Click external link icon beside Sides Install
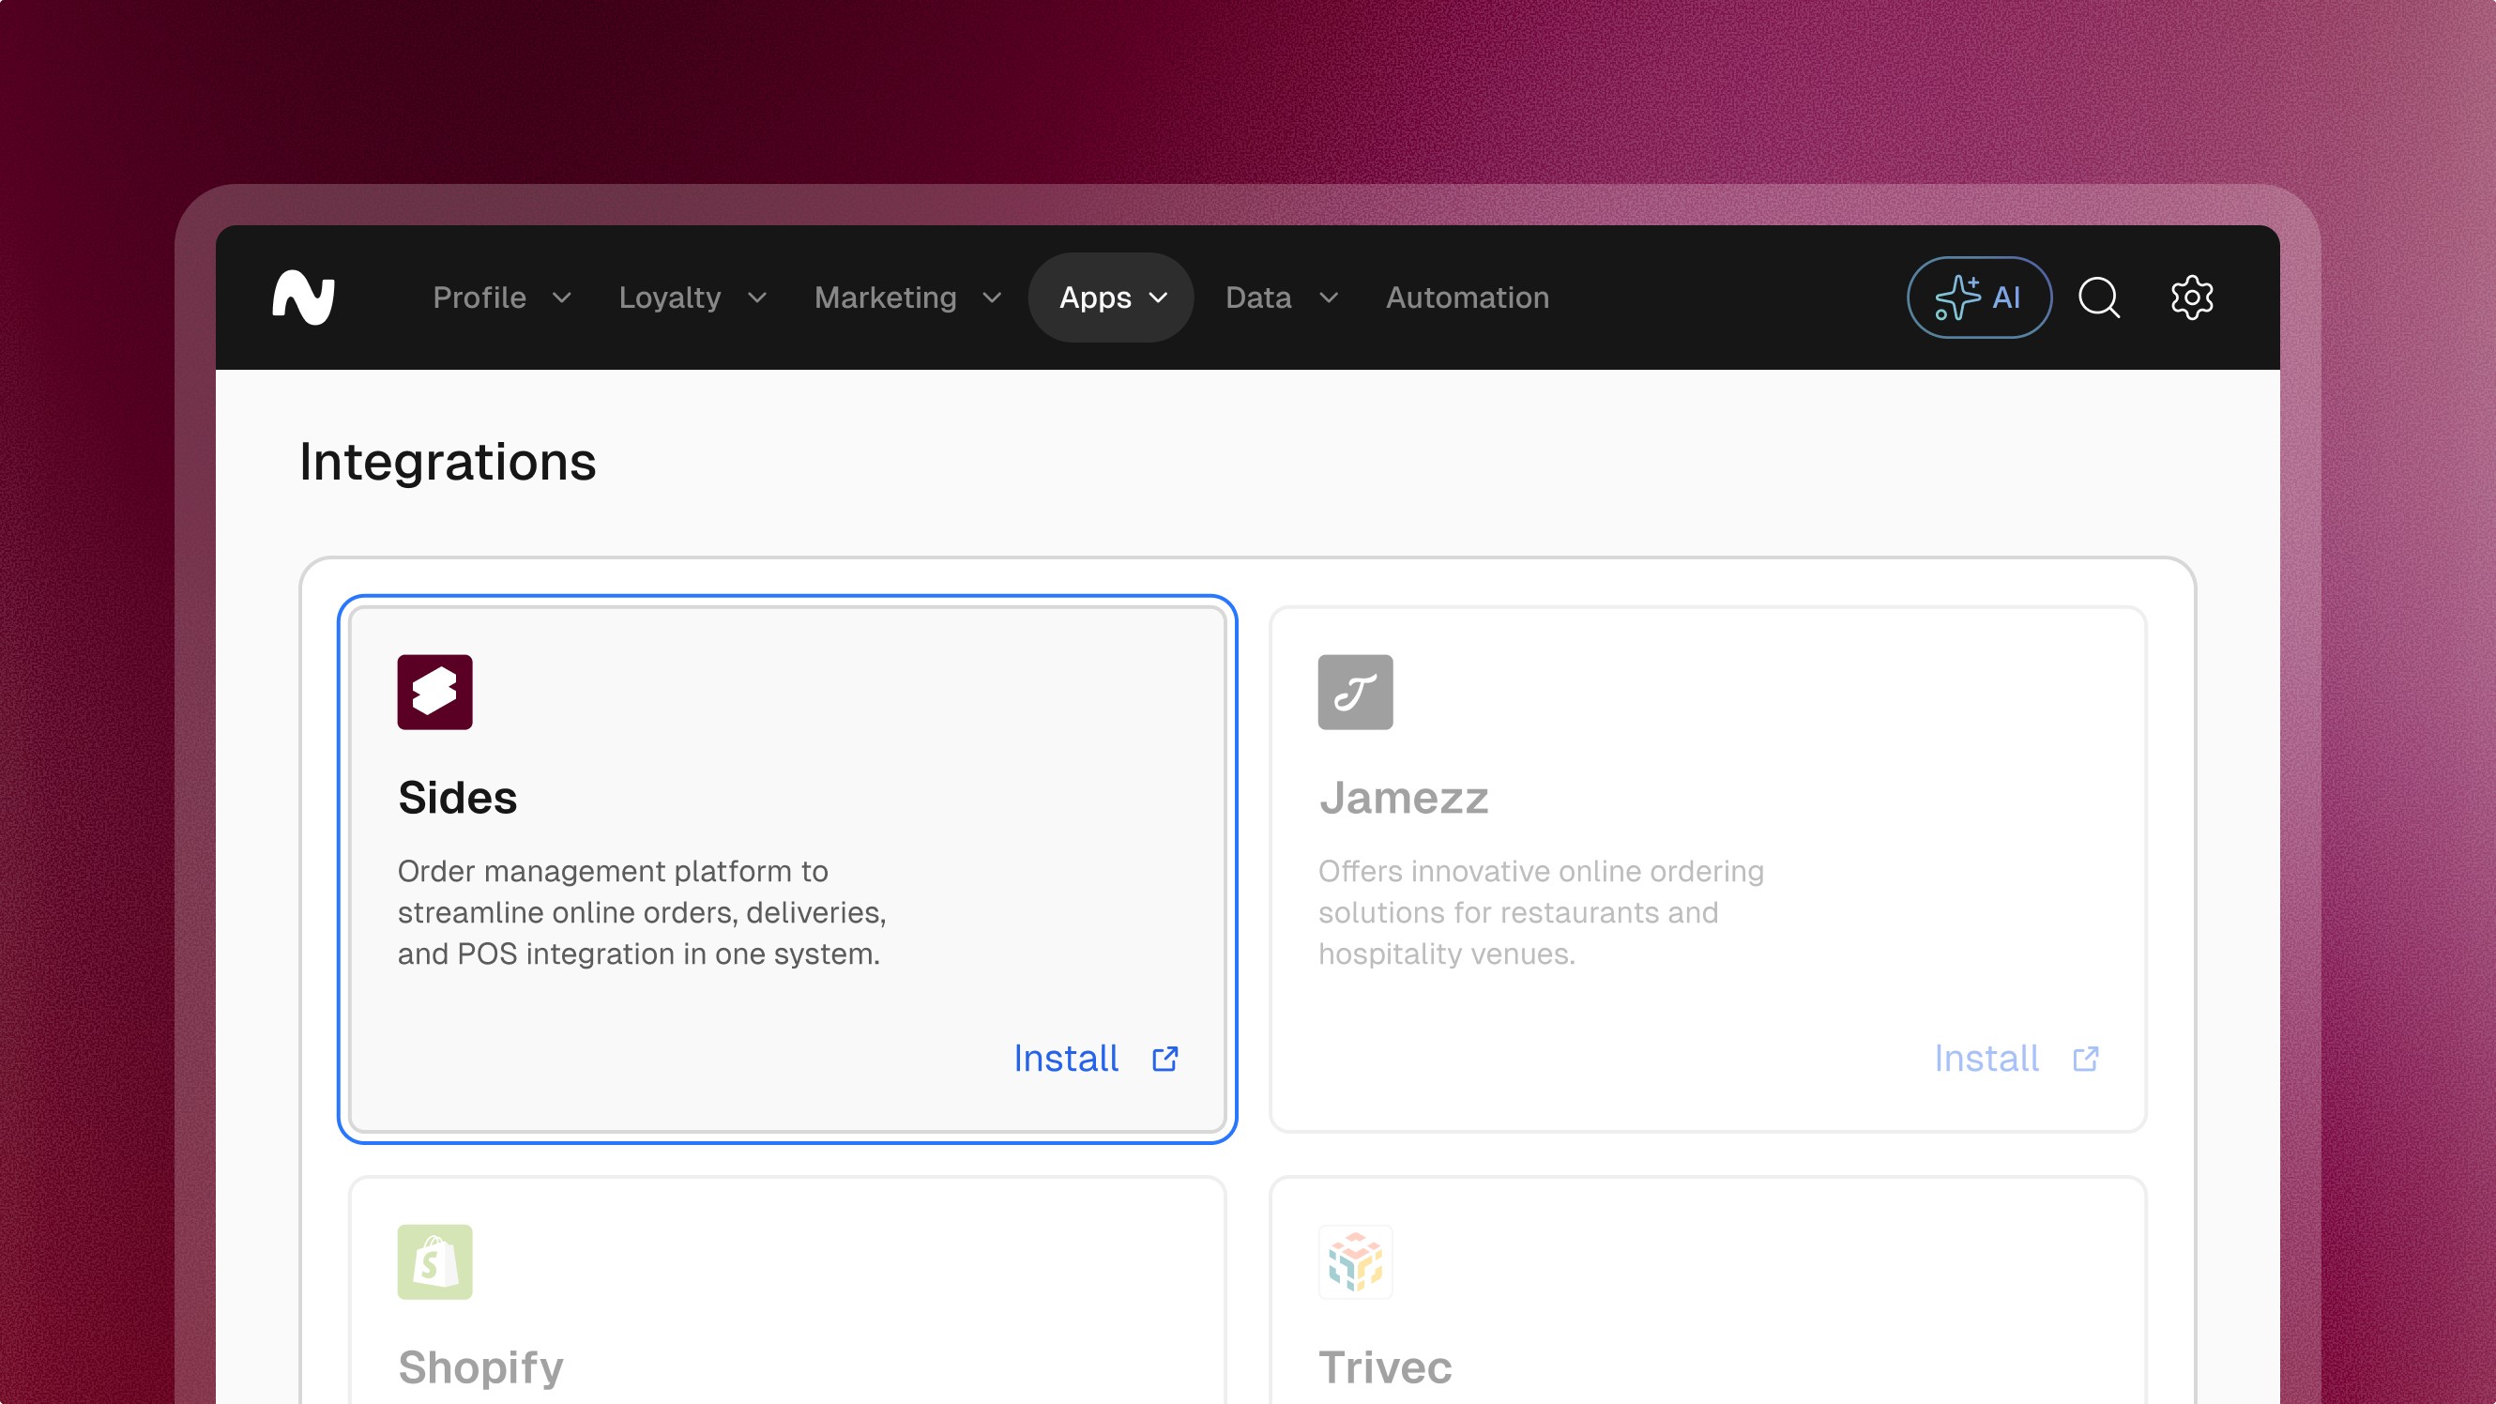The width and height of the screenshot is (2496, 1404). point(1164,1058)
